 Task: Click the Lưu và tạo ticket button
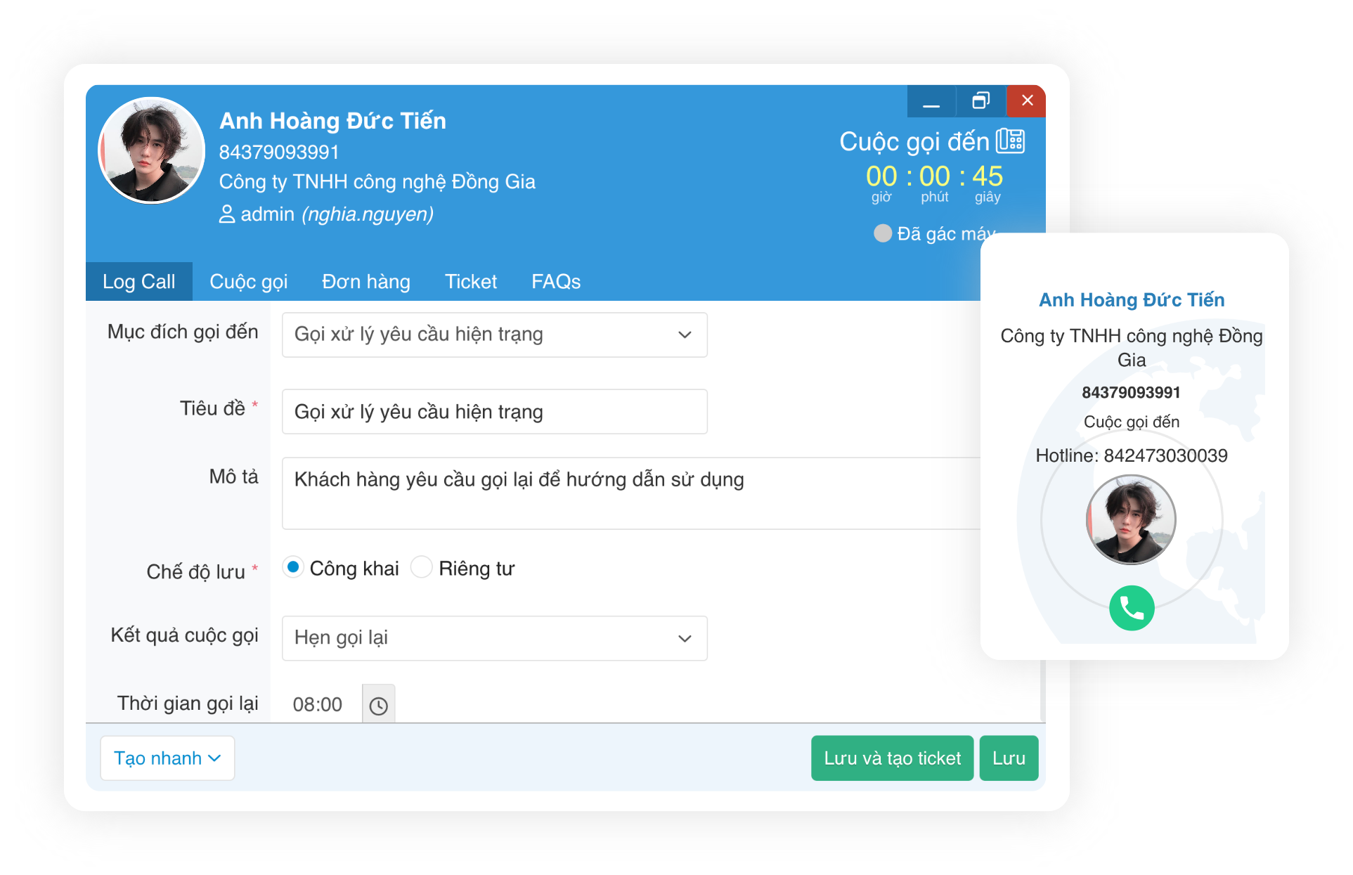891,758
